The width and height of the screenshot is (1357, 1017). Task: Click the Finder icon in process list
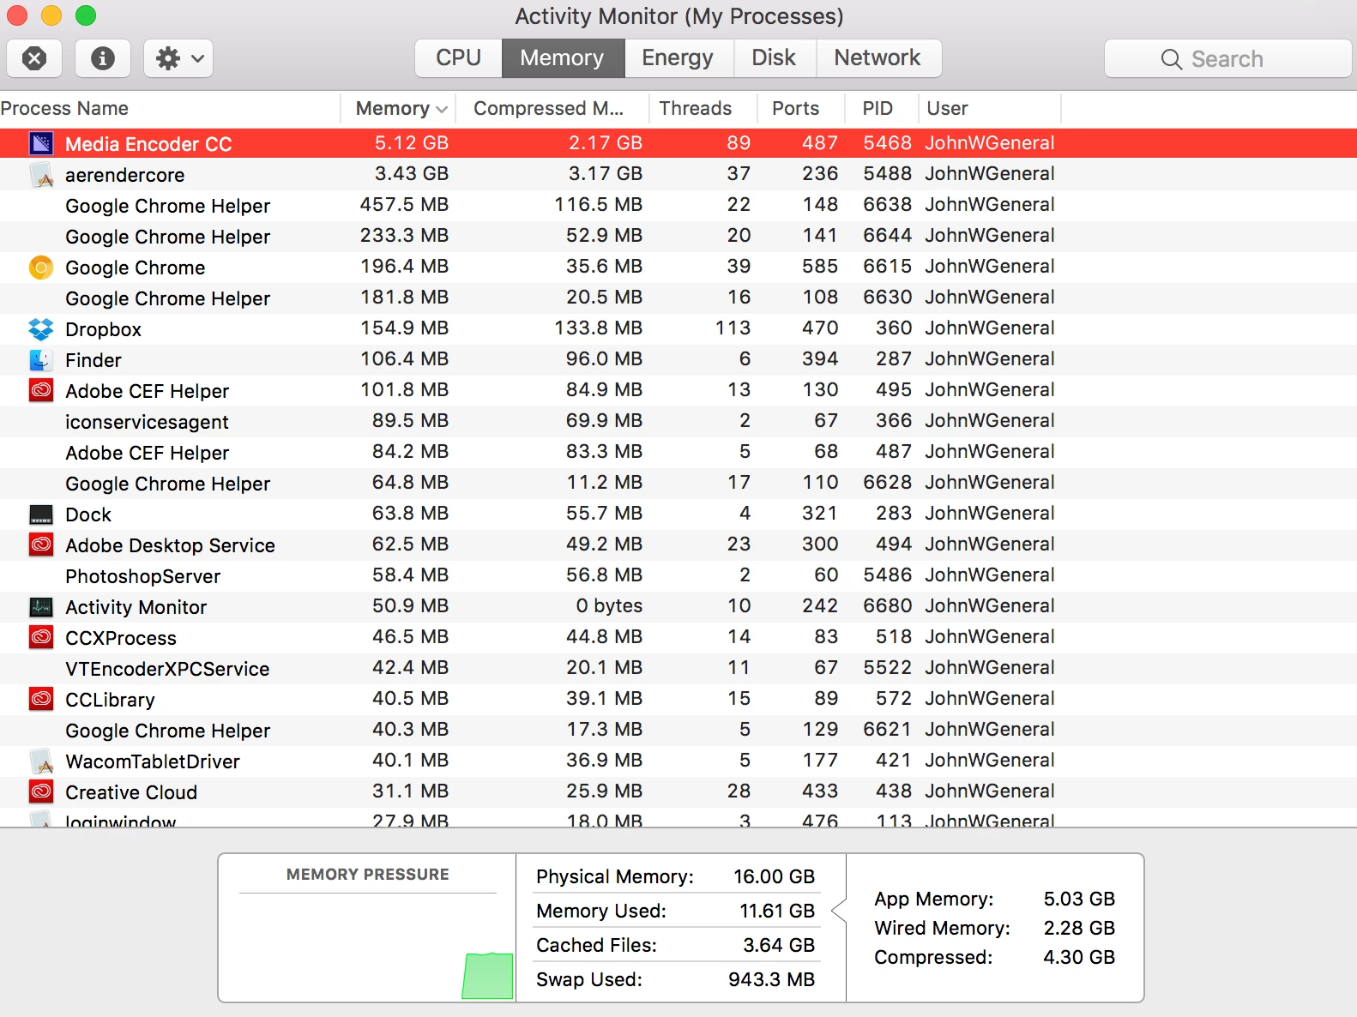coord(41,360)
